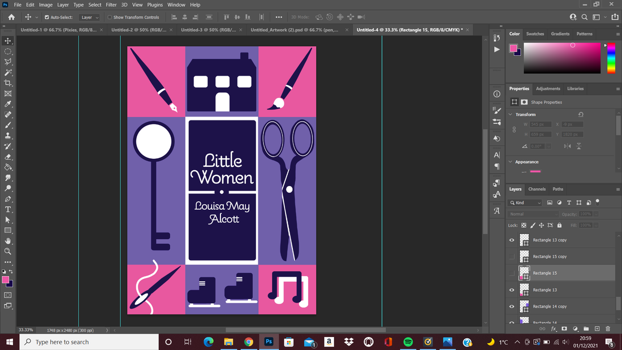
Task: Select the Brush tool
Action: coord(8,125)
